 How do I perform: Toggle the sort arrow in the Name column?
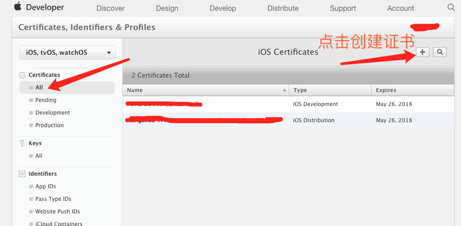pos(284,90)
